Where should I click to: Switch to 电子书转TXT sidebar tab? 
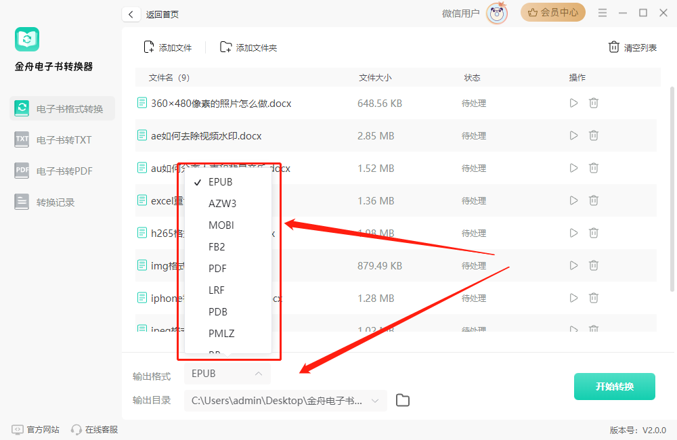coord(64,140)
